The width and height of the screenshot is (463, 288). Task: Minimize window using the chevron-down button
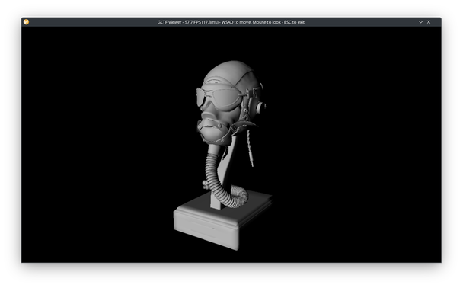420,22
